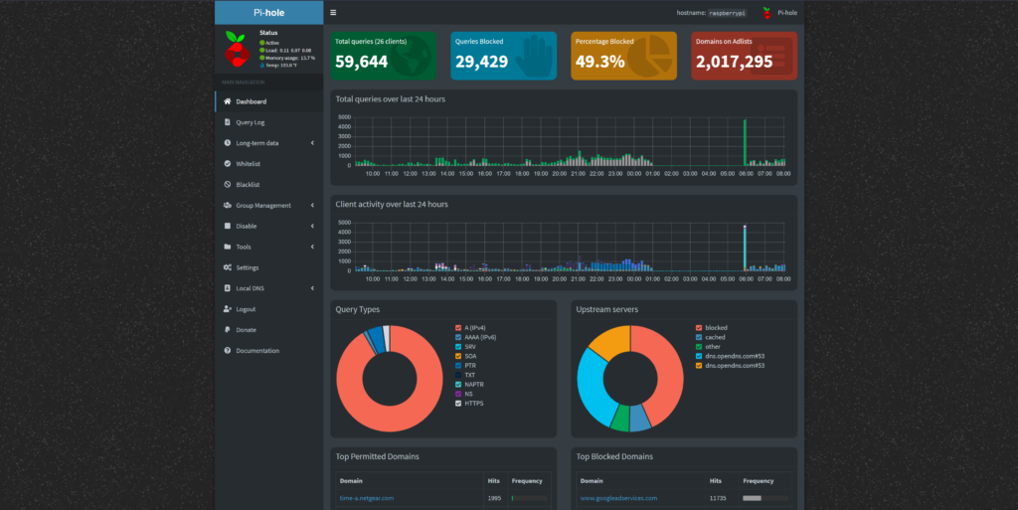
Task: Click the green segment of Upstream servers donut
Action: pos(620,419)
